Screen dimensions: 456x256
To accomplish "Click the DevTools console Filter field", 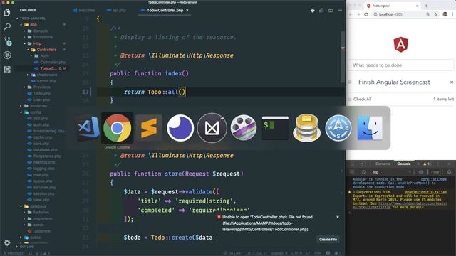I will click(x=435, y=172).
